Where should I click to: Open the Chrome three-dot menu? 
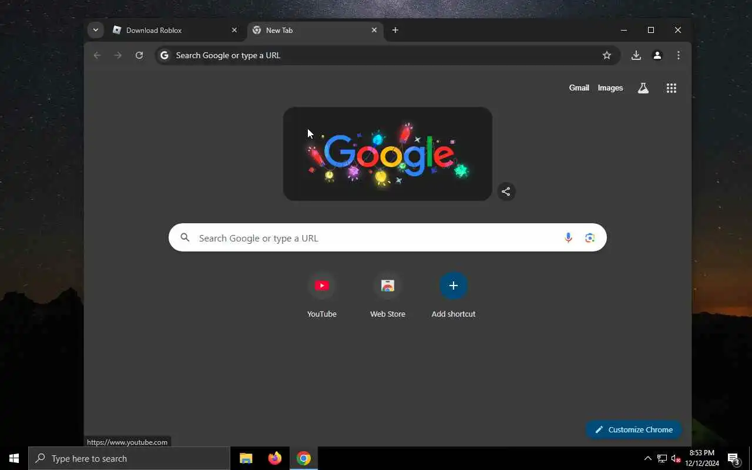pos(679,55)
